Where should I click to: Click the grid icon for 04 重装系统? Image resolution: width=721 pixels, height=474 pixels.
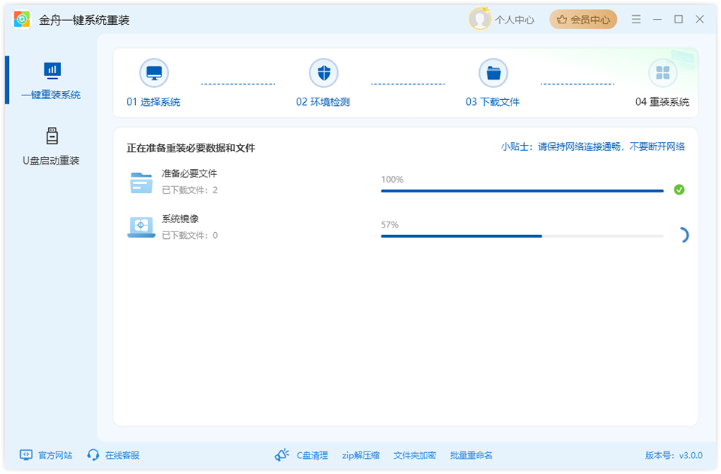tap(664, 73)
